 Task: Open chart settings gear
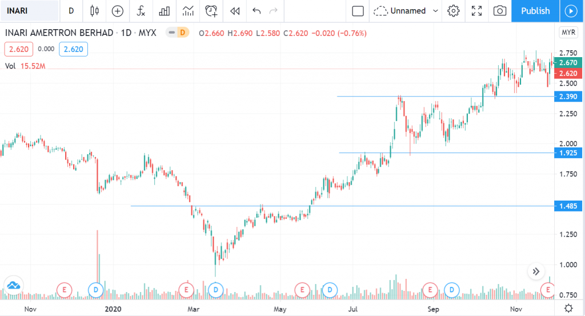pyautogui.click(x=454, y=11)
